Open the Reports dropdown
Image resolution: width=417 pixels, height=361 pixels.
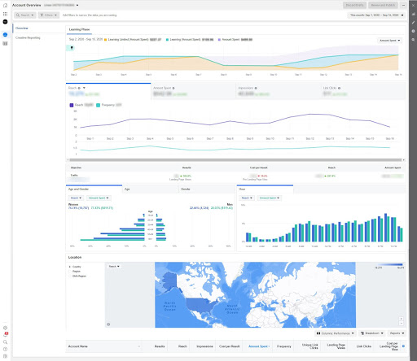coord(397,333)
